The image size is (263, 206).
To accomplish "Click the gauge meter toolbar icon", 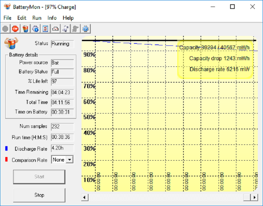I will pyautogui.click(x=55, y=29).
